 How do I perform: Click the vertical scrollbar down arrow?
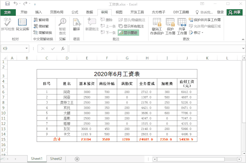click(244, 153)
